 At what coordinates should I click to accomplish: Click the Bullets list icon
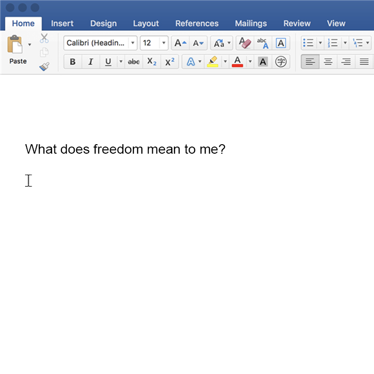point(308,43)
